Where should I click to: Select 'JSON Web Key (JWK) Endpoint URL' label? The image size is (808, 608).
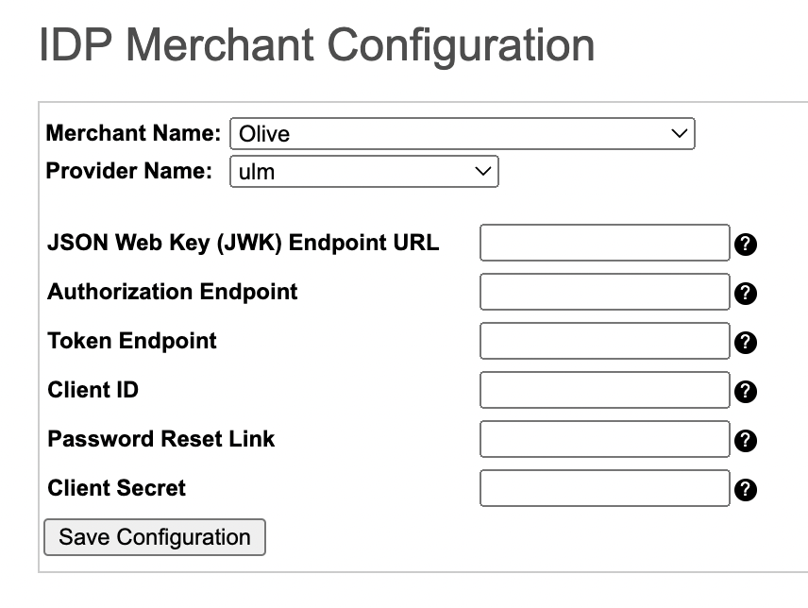click(x=244, y=243)
